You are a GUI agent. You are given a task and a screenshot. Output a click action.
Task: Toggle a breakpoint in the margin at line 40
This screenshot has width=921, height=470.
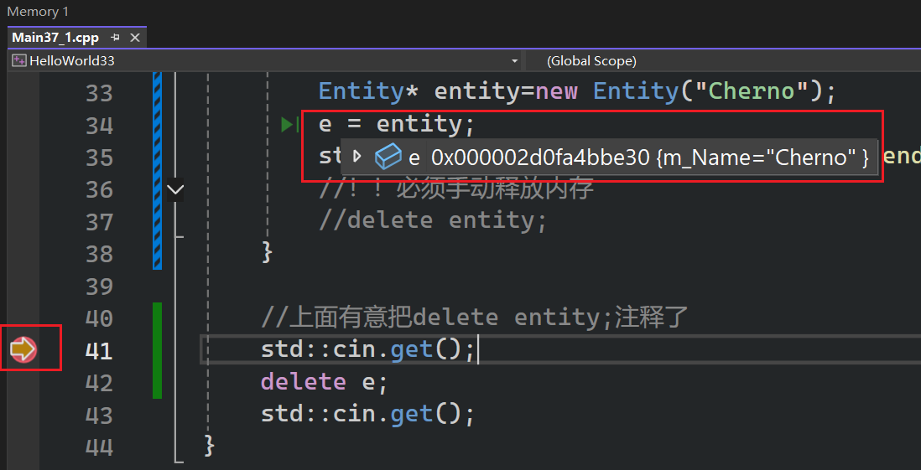coord(23,318)
